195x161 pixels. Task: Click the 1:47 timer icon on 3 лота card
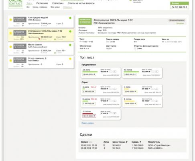click(x=92, y=87)
